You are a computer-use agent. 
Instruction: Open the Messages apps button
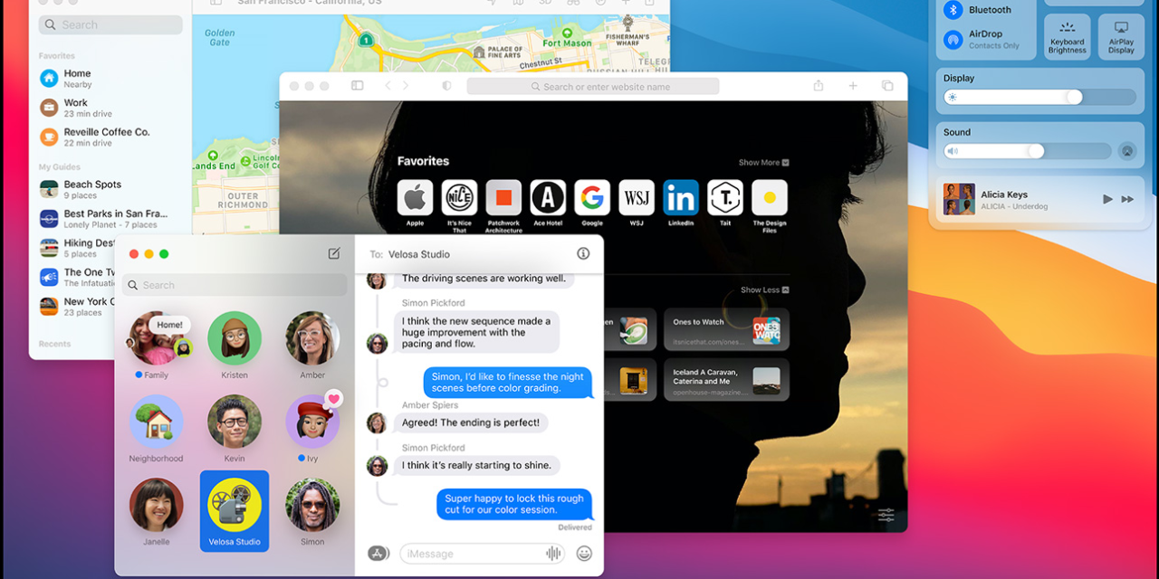tap(378, 553)
